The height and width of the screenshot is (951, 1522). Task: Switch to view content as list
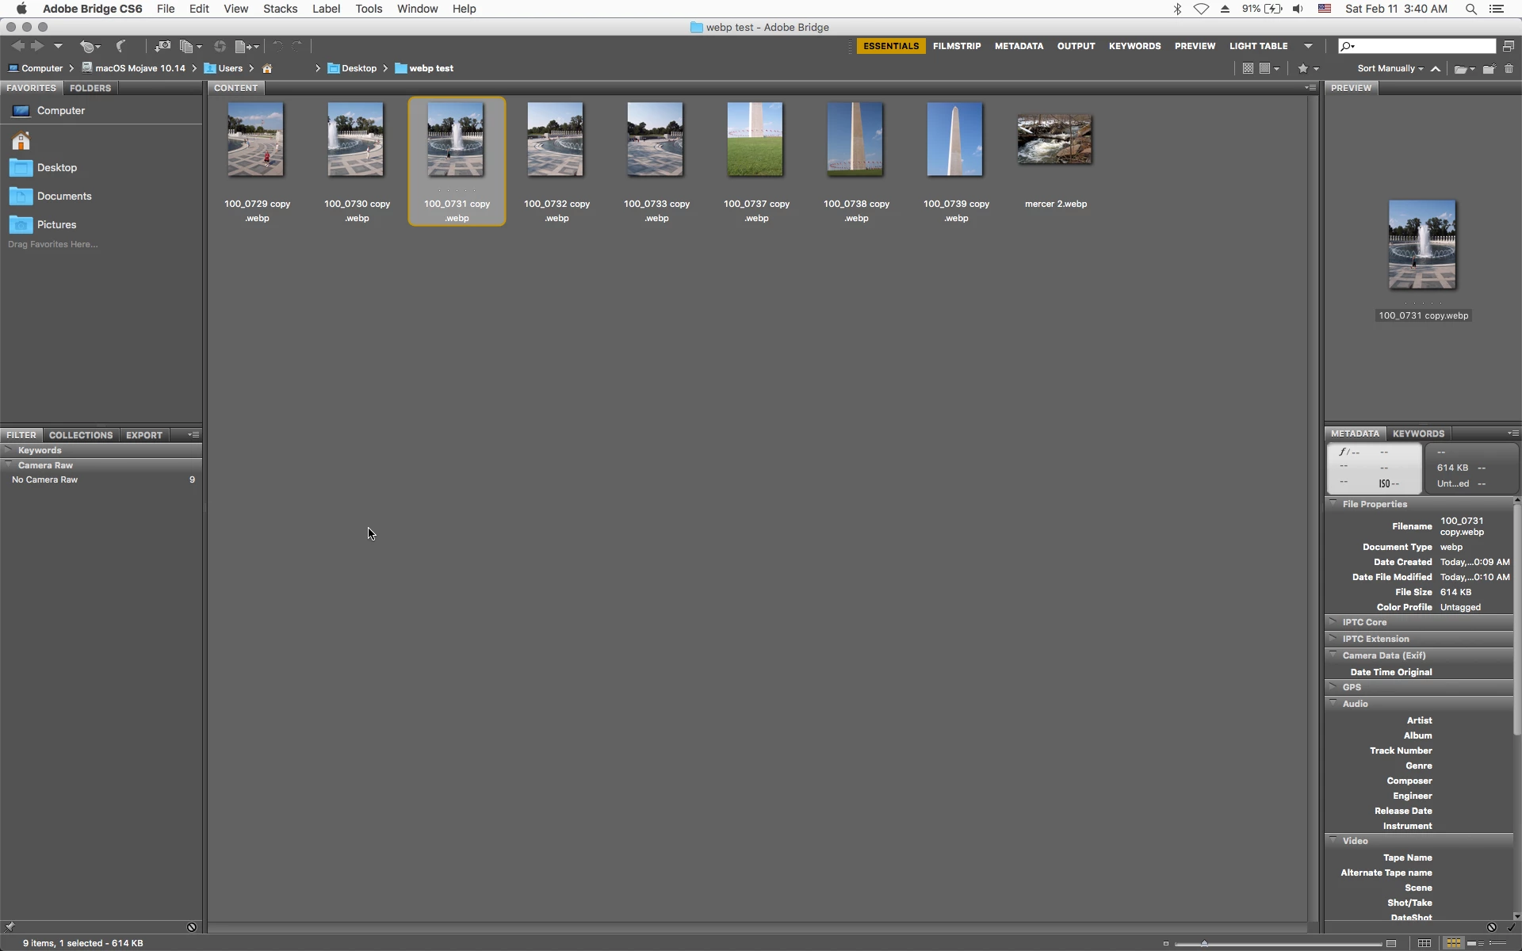(1497, 943)
